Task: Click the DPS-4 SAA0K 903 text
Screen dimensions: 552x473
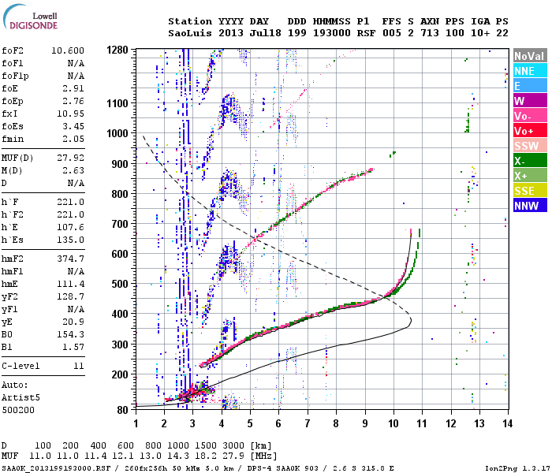Action: coord(282,469)
